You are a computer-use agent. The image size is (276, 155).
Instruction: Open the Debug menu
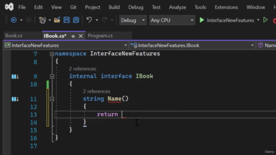point(136,7)
